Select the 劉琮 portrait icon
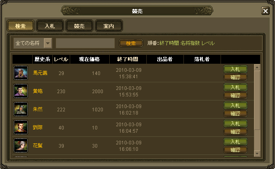Image resolution: width=275 pixels, height=169 pixels. [21, 127]
